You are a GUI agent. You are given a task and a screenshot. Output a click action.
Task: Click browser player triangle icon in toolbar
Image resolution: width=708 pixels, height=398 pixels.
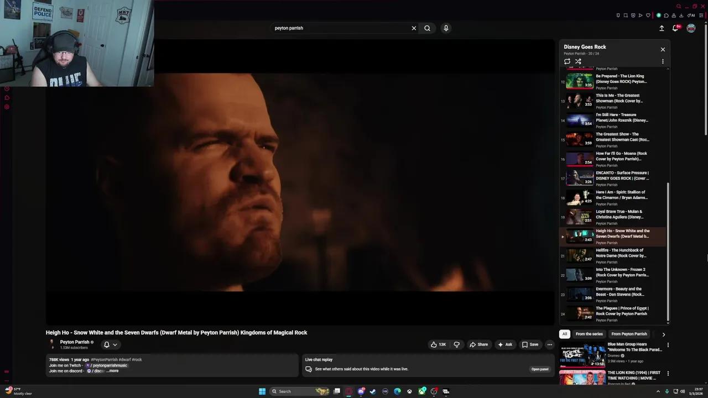pyautogui.click(x=641, y=15)
